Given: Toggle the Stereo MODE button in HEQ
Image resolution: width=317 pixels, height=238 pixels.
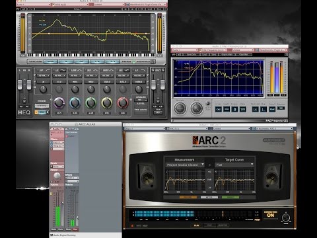Looking at the screenshot, I should (42, 106).
